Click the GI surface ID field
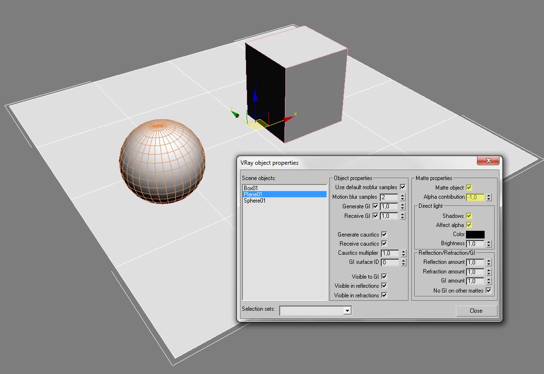This screenshot has width=544, height=374. (x=390, y=262)
